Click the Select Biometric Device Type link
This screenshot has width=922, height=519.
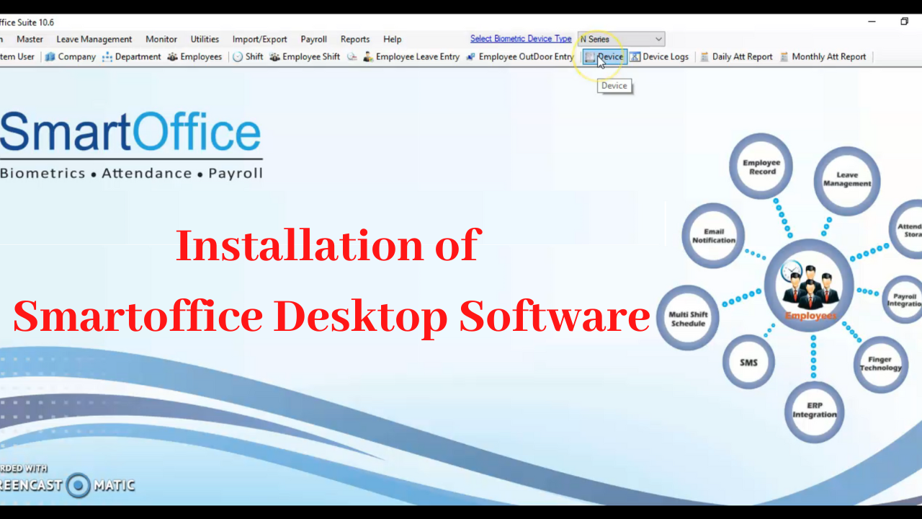click(x=521, y=38)
